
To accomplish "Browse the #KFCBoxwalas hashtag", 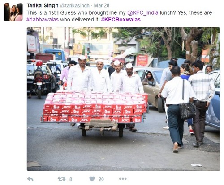I will [121, 20].
